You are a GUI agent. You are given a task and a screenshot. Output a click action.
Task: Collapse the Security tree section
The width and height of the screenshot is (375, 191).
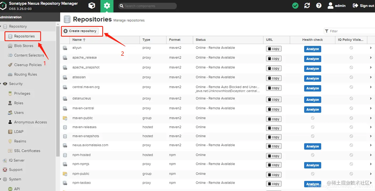[x=1, y=84]
